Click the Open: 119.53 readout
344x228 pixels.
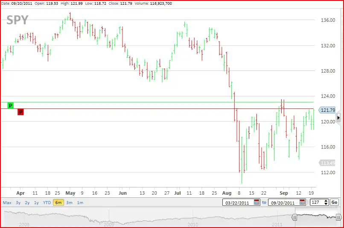coord(46,3)
